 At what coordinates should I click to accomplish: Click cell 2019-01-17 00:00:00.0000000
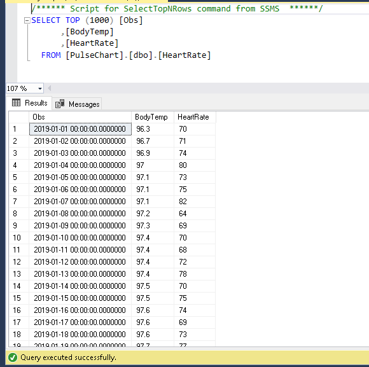click(80, 322)
